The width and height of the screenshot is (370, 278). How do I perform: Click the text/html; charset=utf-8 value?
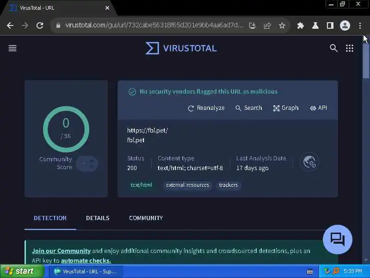(190, 168)
